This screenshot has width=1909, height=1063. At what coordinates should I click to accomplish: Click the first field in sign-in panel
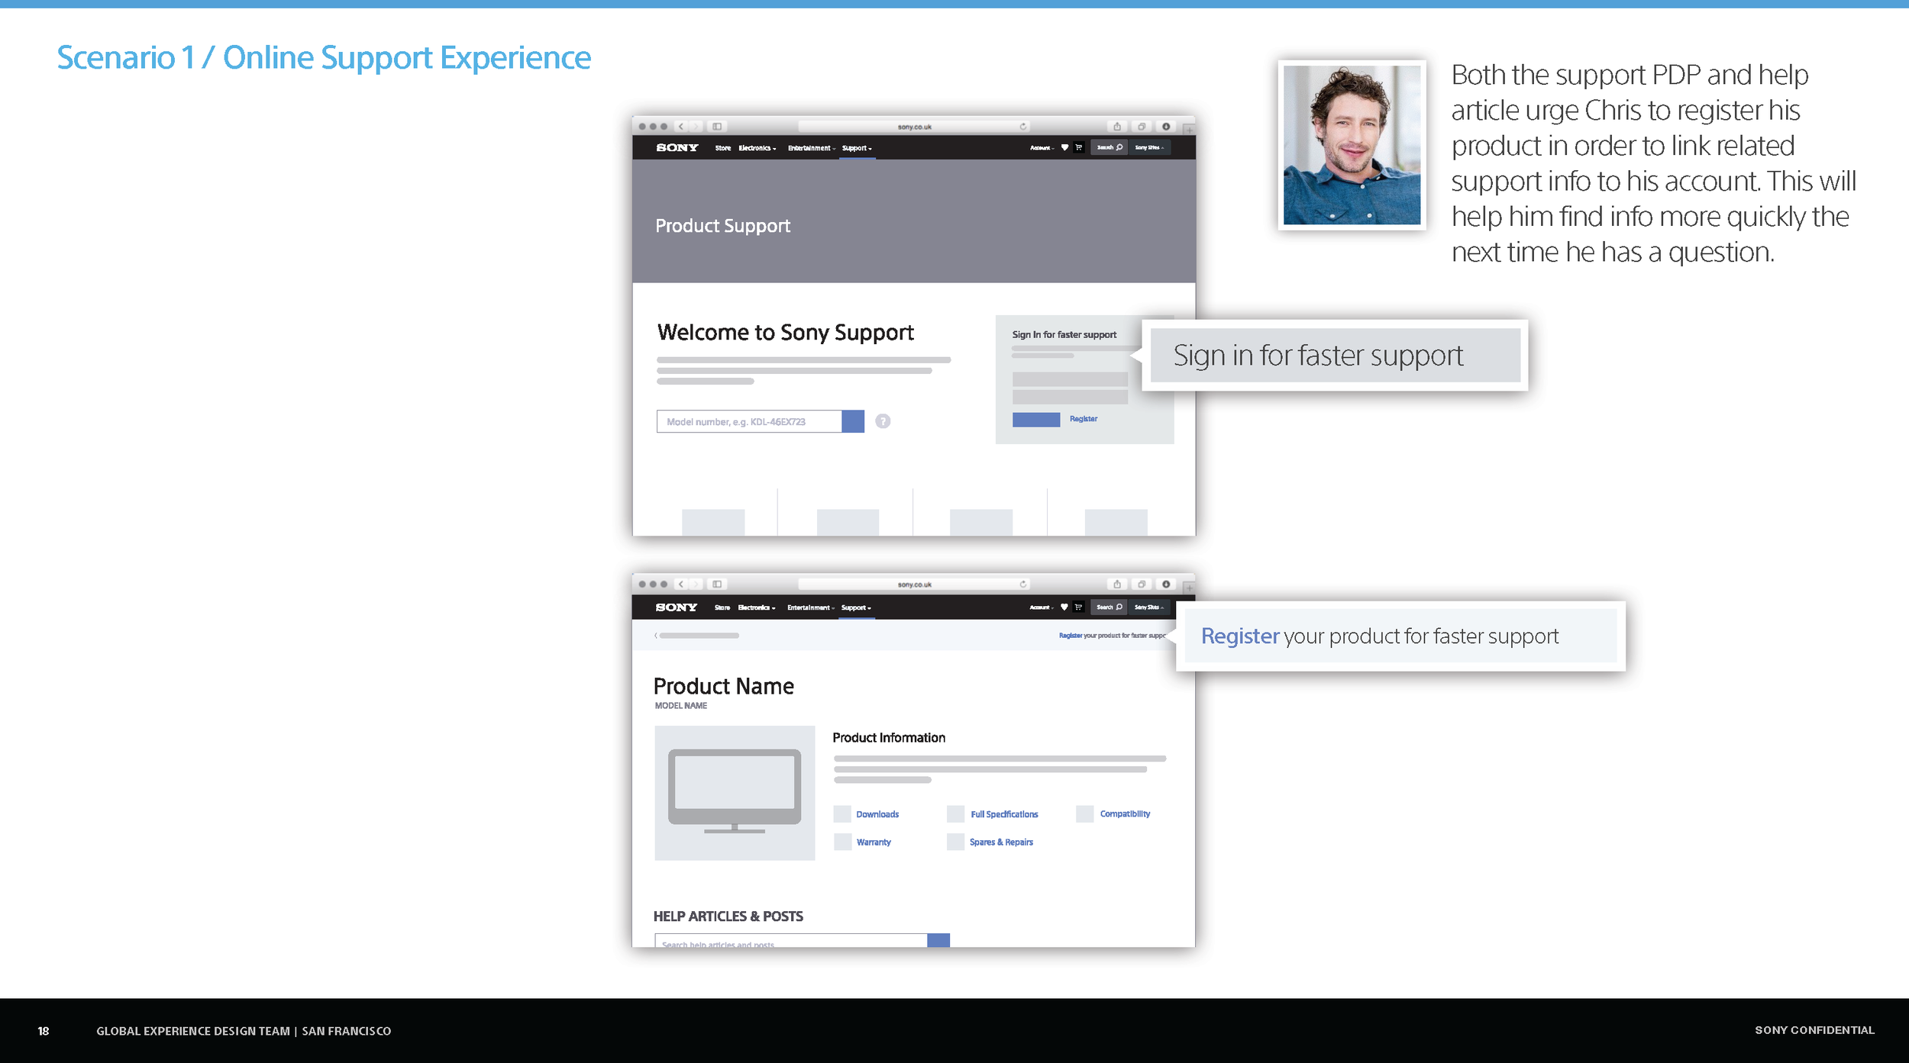pos(1070,379)
